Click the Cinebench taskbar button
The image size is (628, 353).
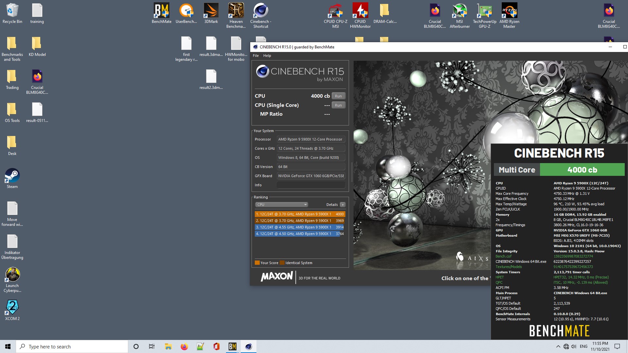pos(249,346)
